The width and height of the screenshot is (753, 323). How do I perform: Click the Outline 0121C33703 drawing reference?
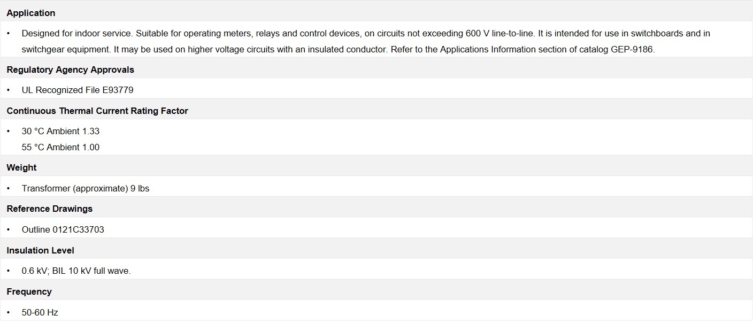point(63,229)
